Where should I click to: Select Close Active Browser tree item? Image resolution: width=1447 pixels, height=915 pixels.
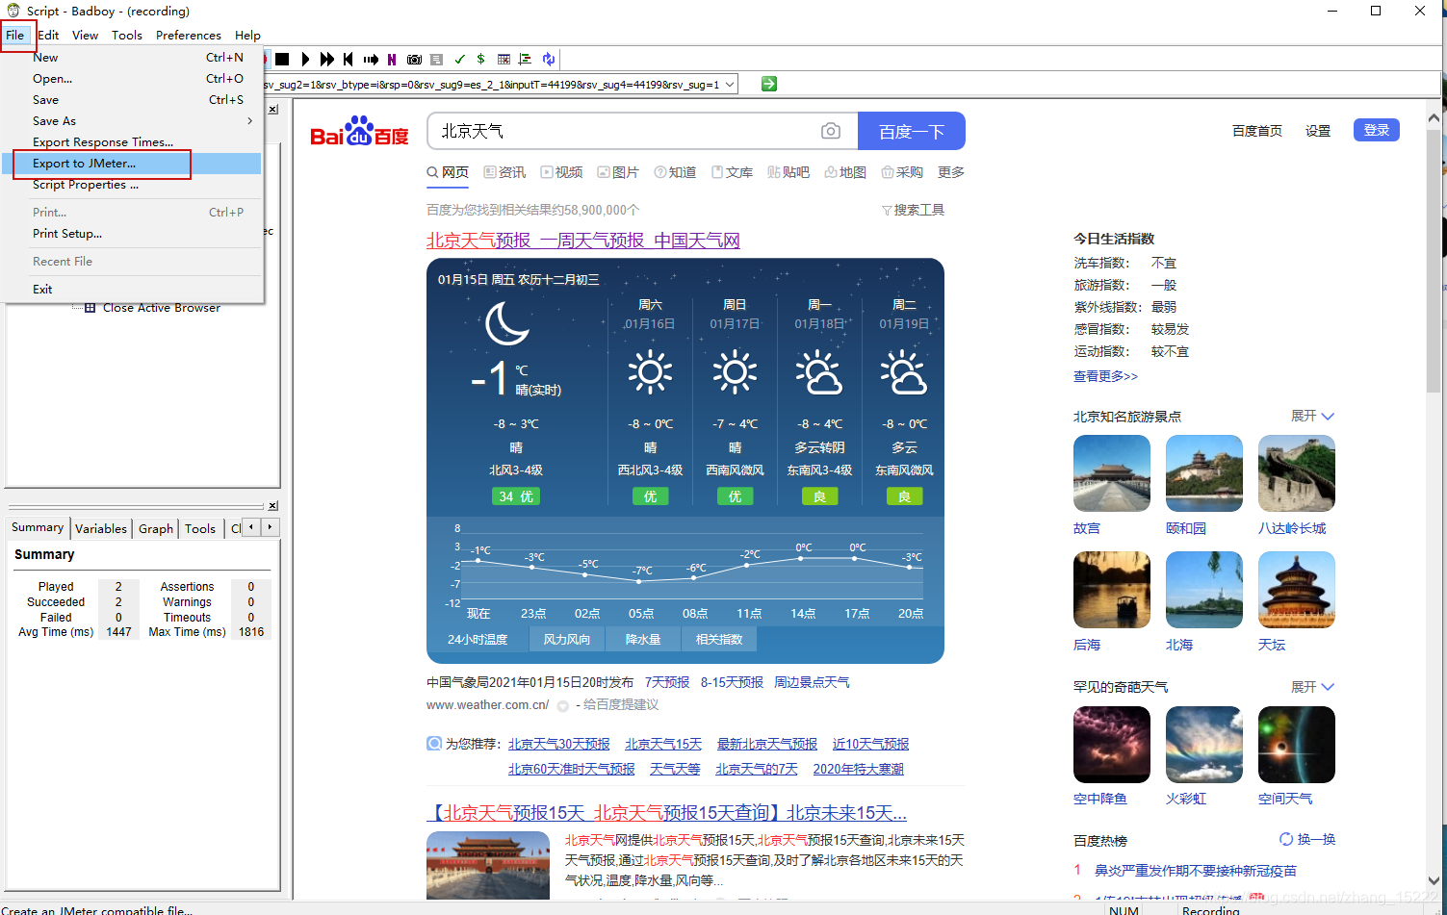coord(162,308)
